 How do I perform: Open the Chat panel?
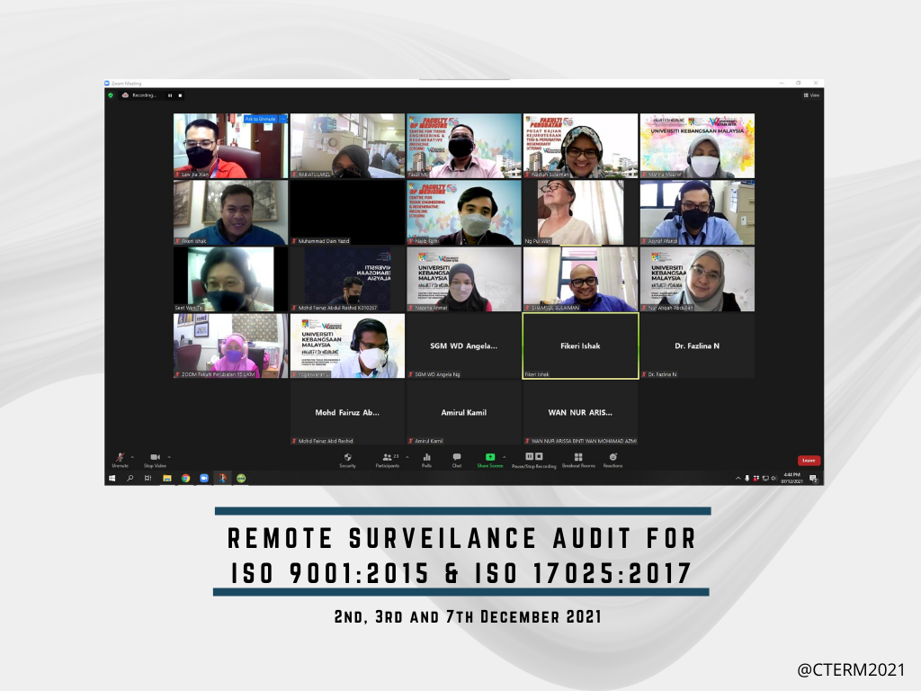457,458
